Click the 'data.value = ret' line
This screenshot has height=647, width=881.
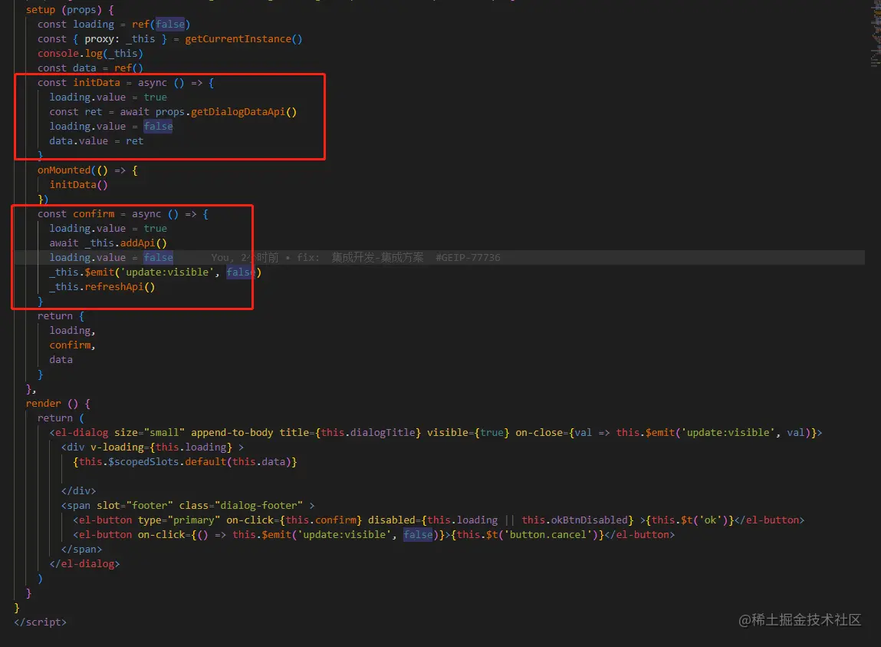click(96, 141)
